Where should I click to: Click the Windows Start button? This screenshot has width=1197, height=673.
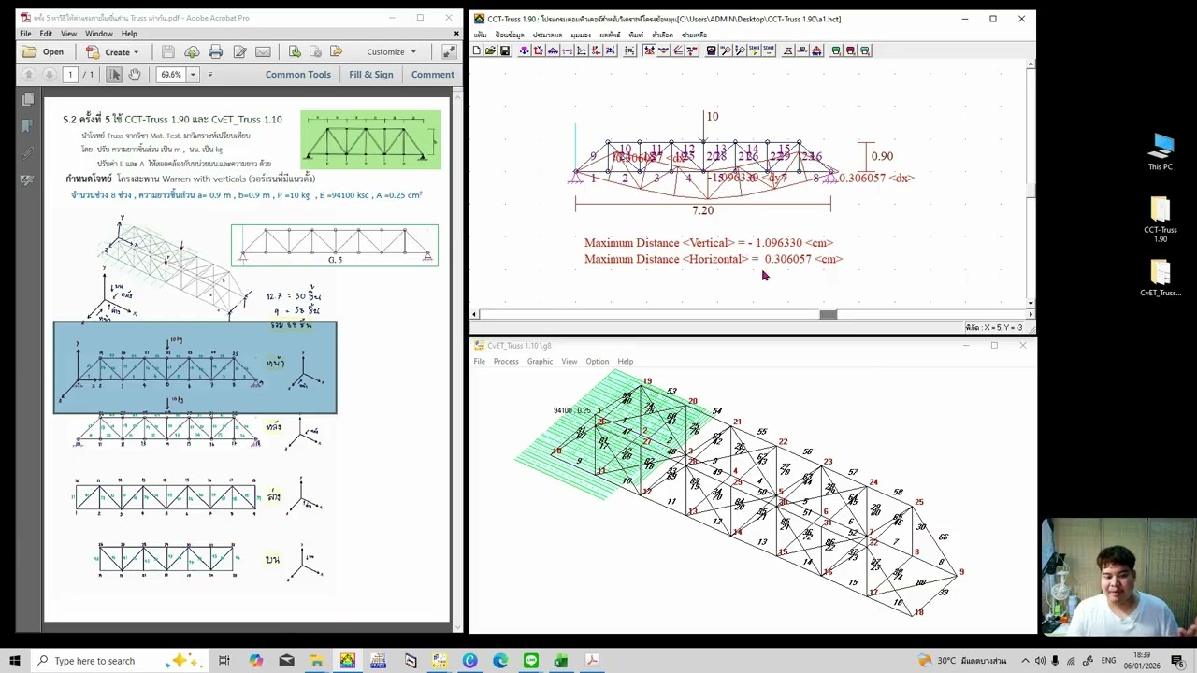pyautogui.click(x=14, y=661)
